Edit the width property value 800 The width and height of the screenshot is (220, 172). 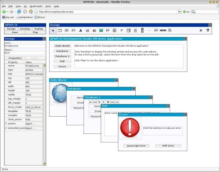tap(34, 87)
